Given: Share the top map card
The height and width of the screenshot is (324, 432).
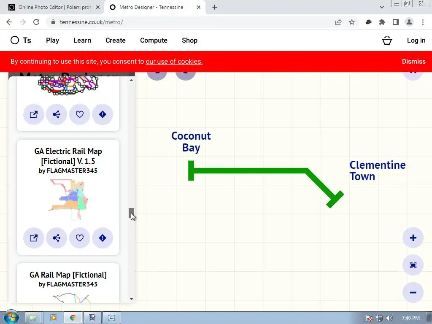Looking at the screenshot, I should (57, 114).
